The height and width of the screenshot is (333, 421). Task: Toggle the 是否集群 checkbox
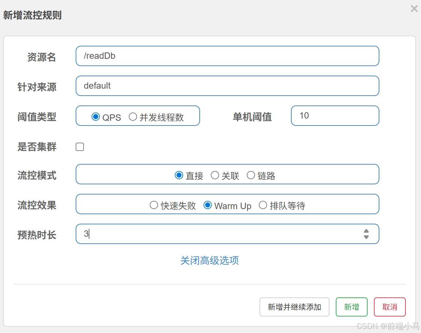pos(80,147)
